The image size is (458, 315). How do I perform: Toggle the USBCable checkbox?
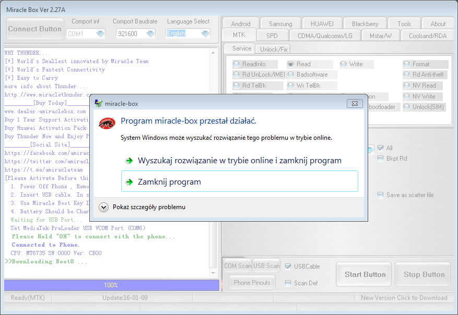[x=288, y=266]
